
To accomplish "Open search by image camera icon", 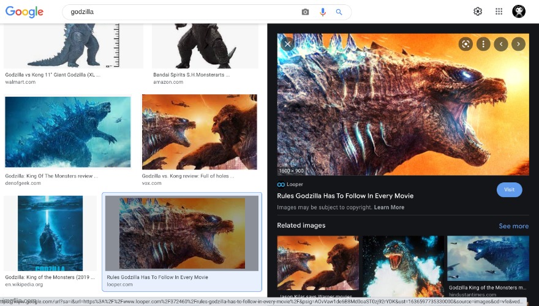I will tap(305, 12).
